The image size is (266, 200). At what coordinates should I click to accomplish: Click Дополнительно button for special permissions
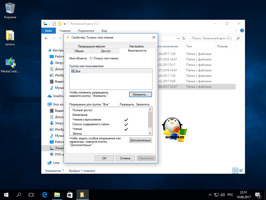coord(141,140)
